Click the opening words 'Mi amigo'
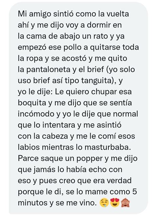Viewport: 161px width, 216px height. [34, 14]
